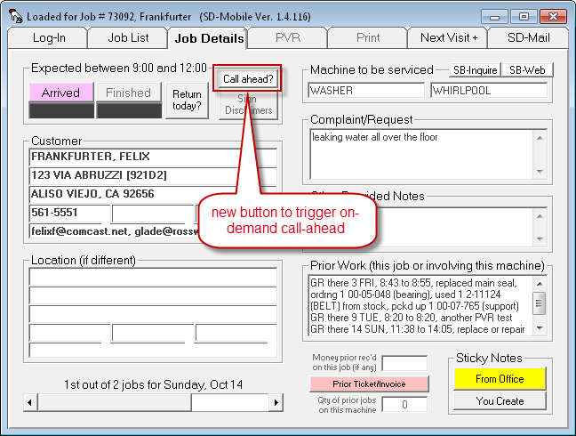
Task: Click right arrow of the jobs slider
Action: 276,403
